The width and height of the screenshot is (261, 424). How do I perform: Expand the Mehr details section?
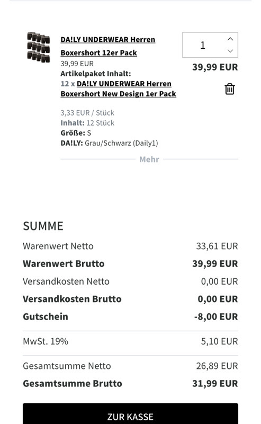click(x=149, y=160)
